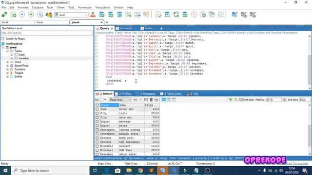
Task: Click the export result icon
Action: pos(97,100)
